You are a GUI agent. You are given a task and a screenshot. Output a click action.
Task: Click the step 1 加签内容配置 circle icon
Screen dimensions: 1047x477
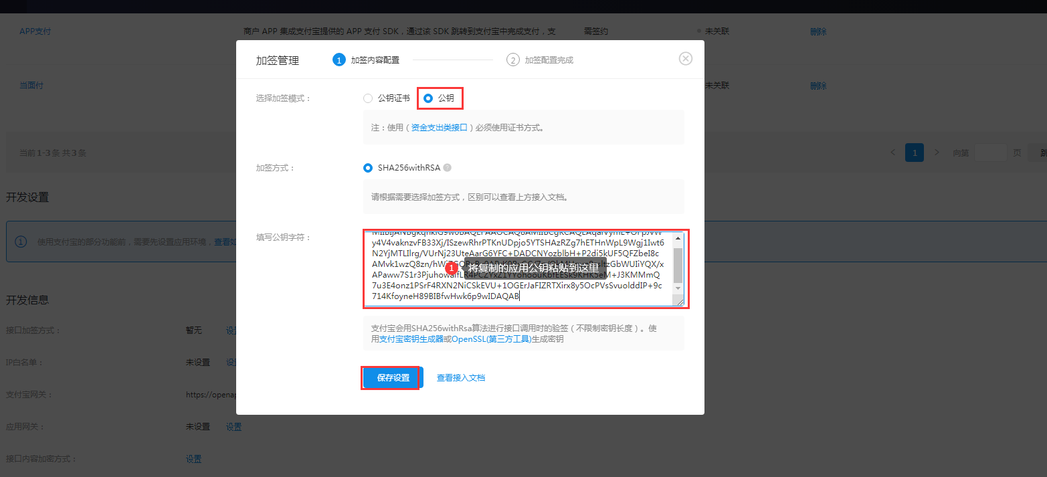click(339, 60)
